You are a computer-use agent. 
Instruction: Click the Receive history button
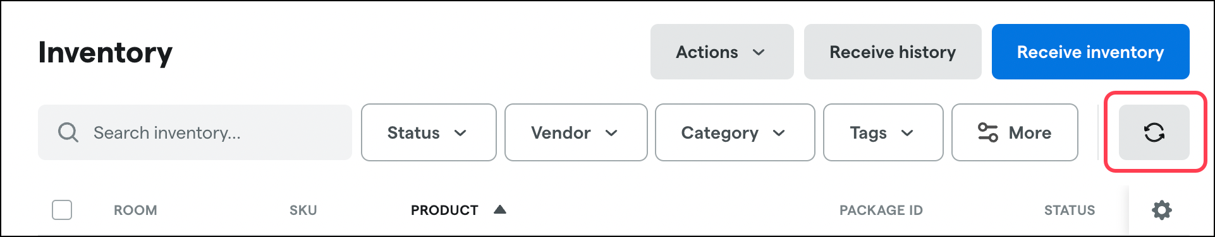pos(893,52)
